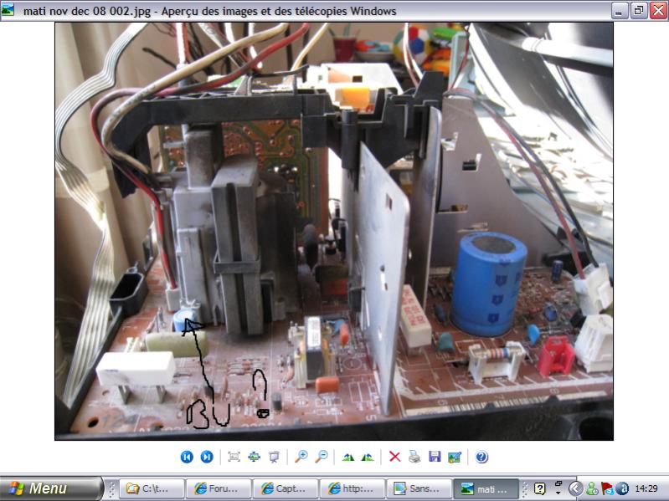
Task: Click the viewer icon in the title bar
Action: (8, 10)
